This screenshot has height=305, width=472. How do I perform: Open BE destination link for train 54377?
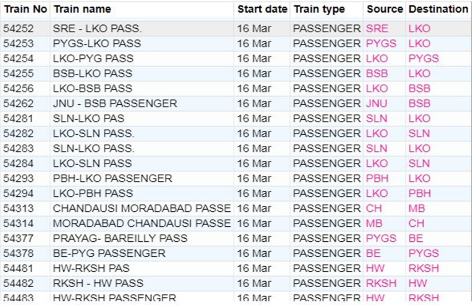pyautogui.click(x=415, y=238)
